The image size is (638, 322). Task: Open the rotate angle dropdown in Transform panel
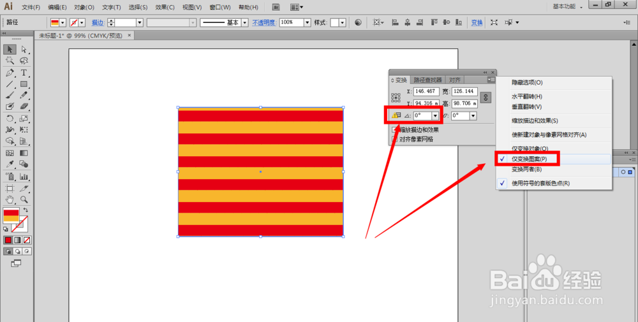435,116
